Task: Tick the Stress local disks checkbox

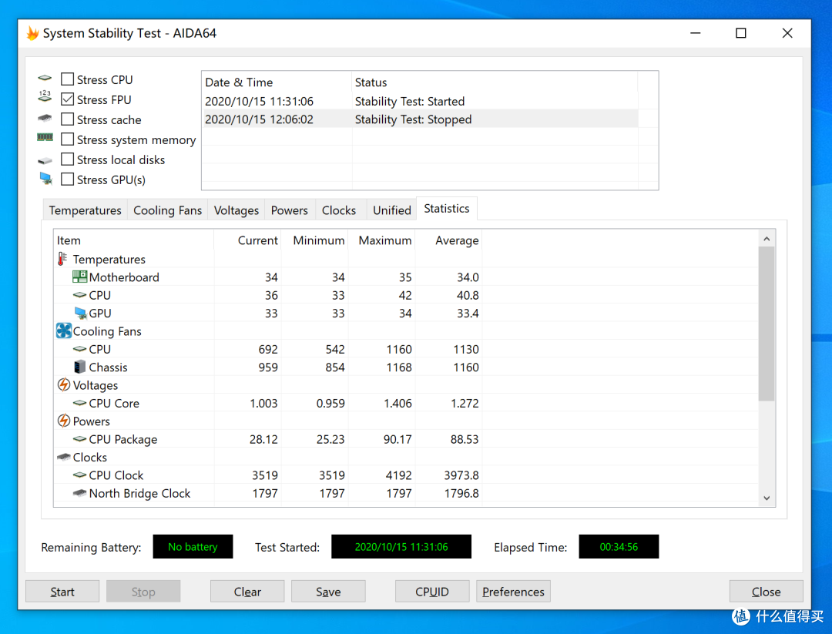Action: (67, 159)
